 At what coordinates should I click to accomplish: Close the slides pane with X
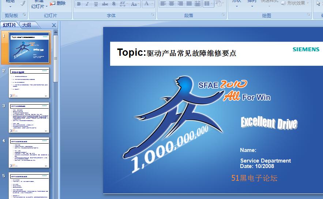coord(54,25)
